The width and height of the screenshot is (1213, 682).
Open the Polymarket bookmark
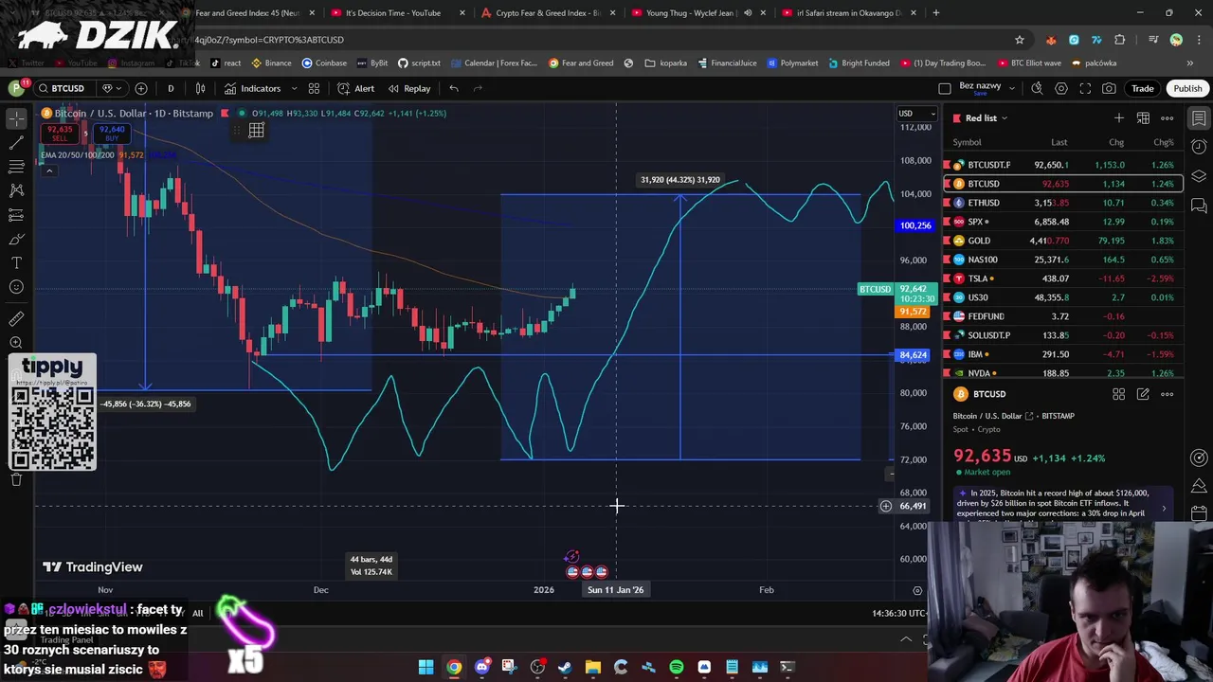click(x=792, y=63)
